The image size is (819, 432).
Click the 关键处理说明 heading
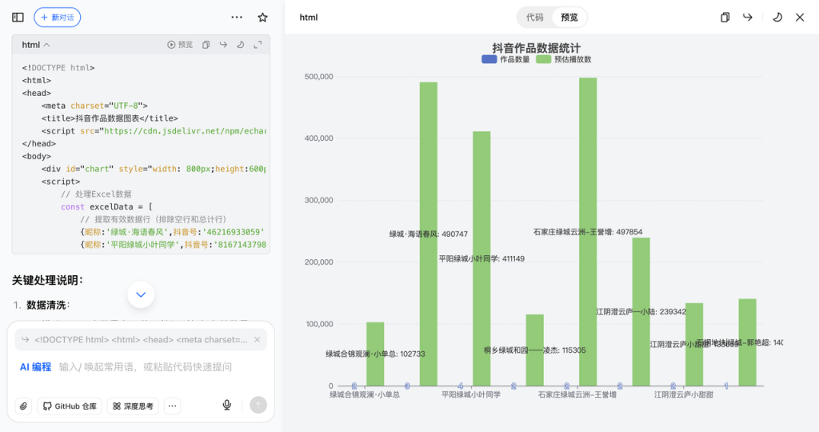tap(47, 281)
